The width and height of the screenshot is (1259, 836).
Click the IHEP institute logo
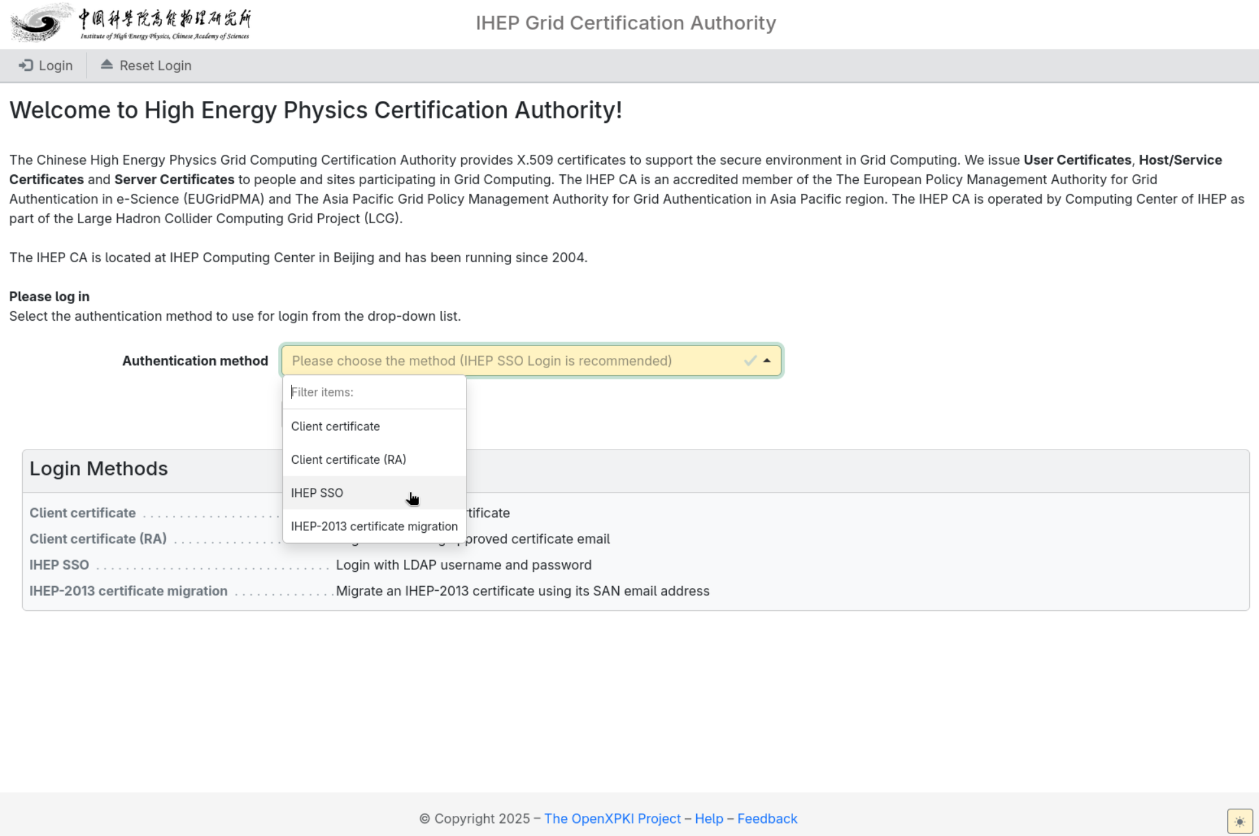130,23
